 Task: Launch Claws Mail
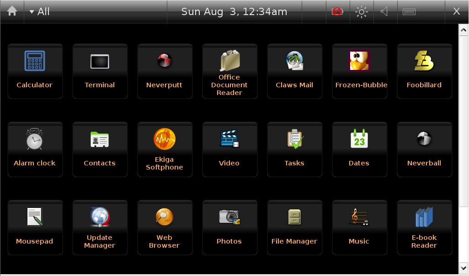pyautogui.click(x=294, y=71)
